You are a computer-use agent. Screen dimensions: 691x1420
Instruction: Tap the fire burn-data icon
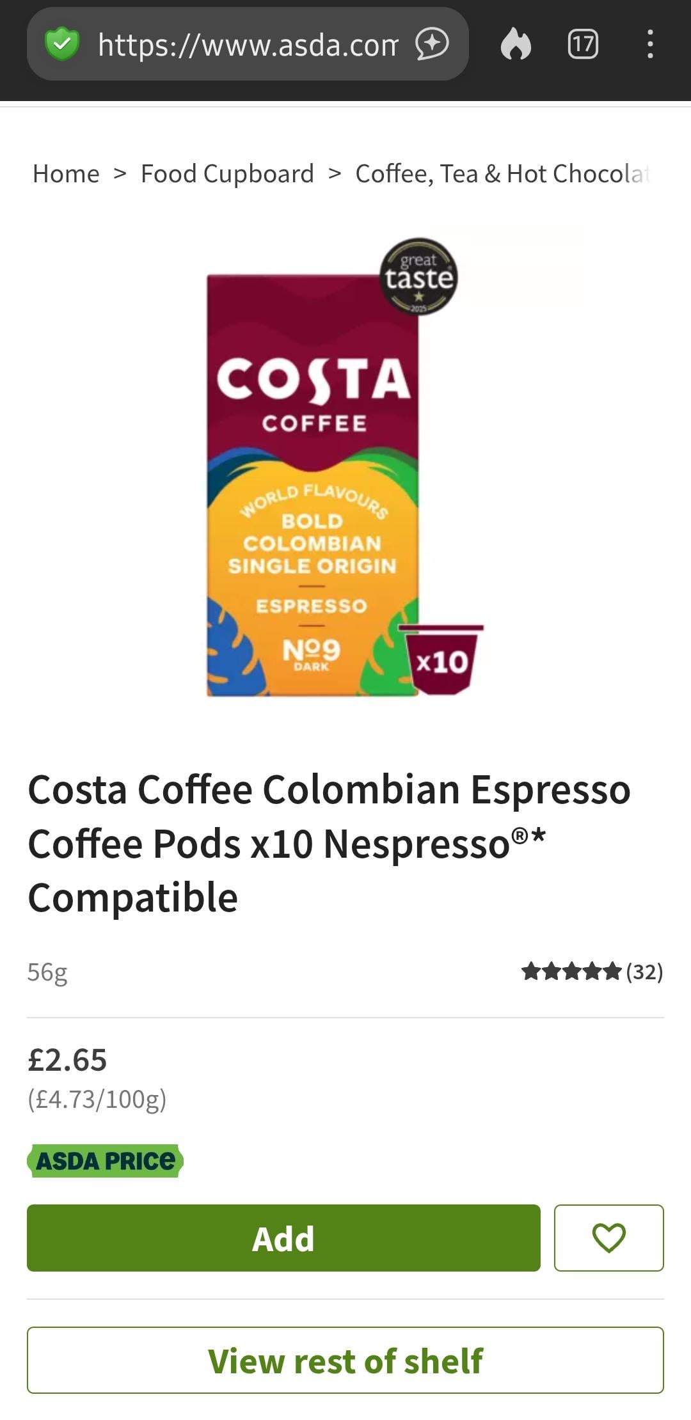pyautogui.click(x=516, y=44)
